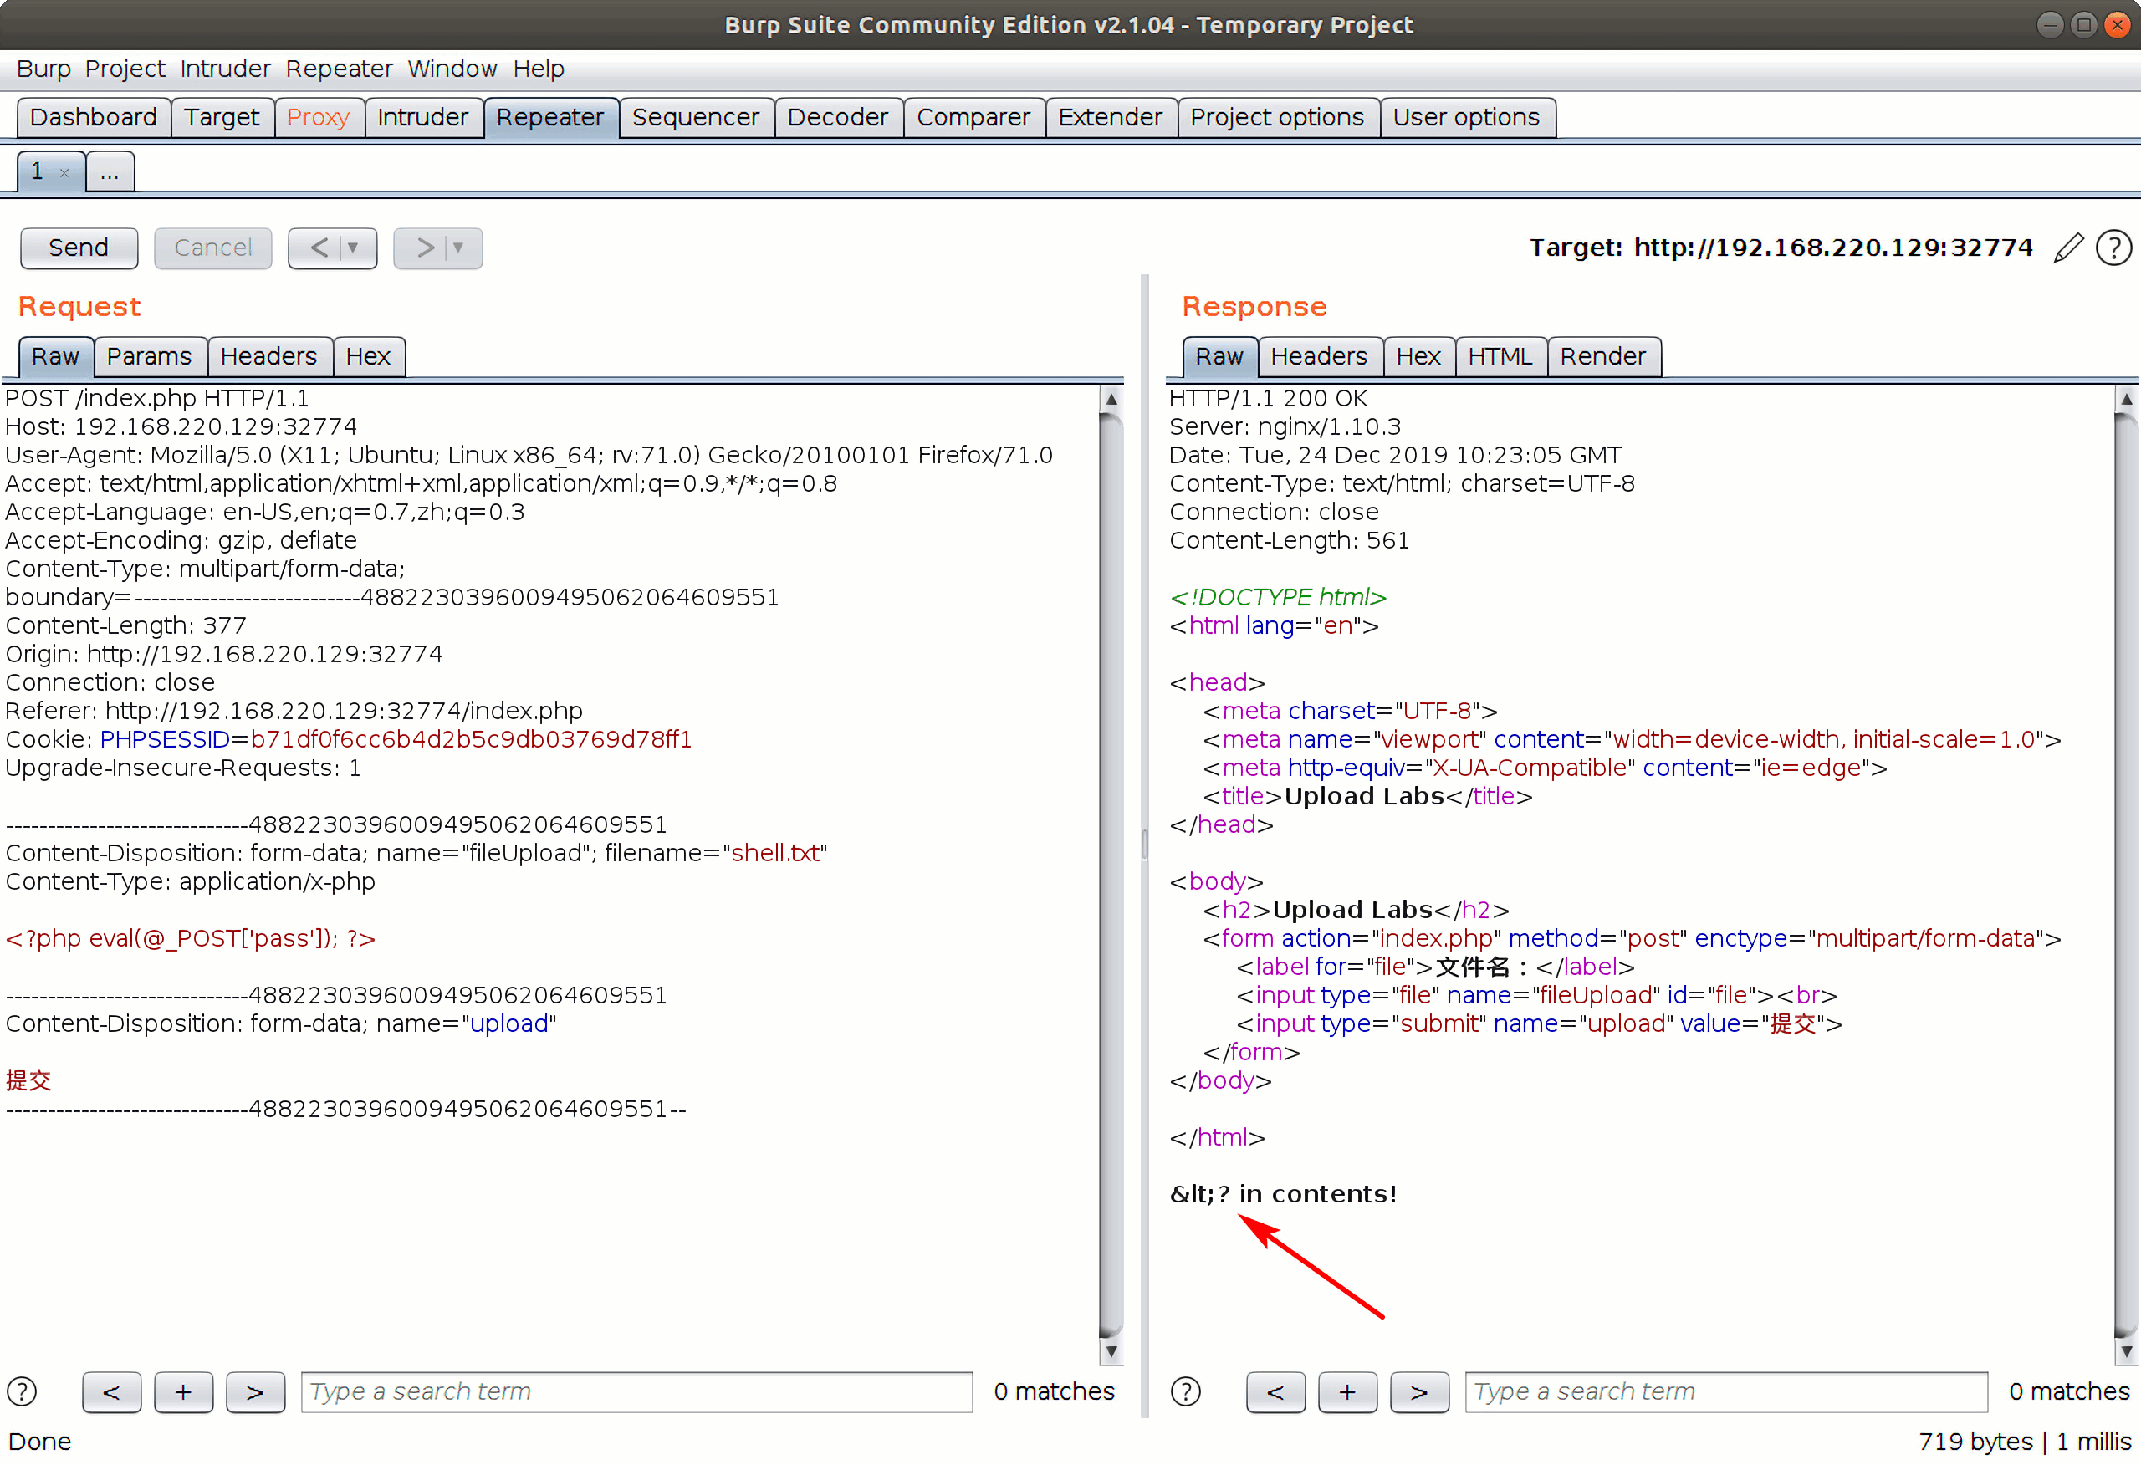
Task: Switch to the Response Hex tab
Action: point(1418,356)
